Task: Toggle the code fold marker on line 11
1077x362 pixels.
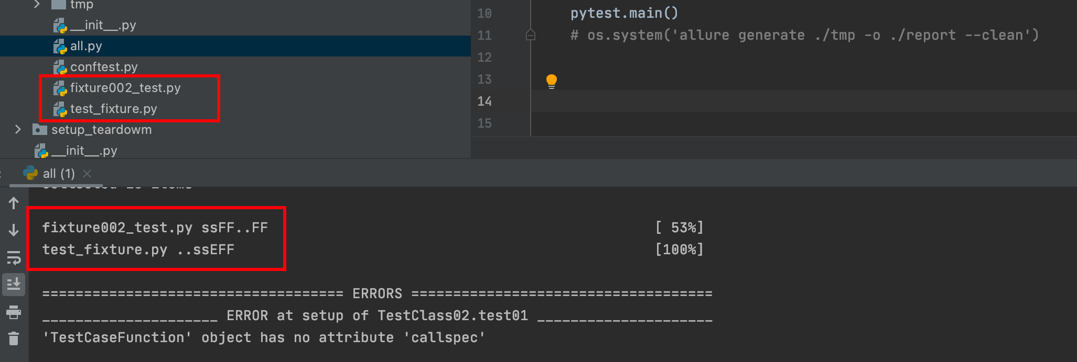Action: pos(531,35)
